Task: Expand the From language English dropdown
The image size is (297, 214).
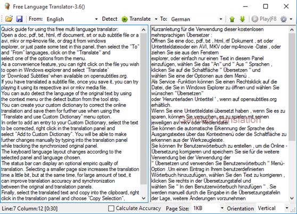Action: [96, 19]
